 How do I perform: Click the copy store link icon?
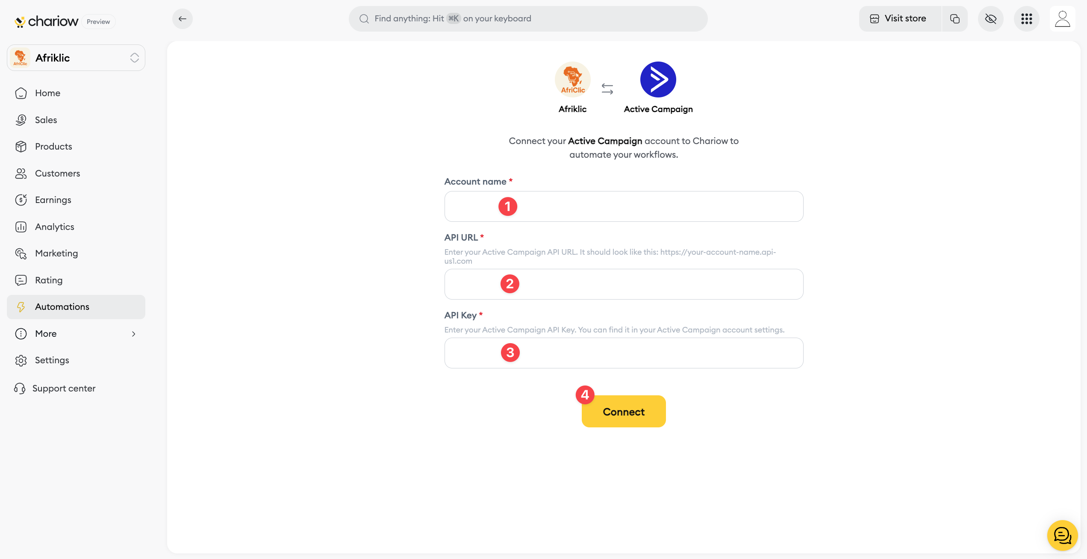[x=954, y=19]
